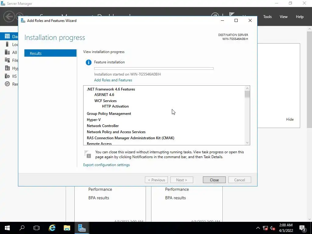The width and height of the screenshot is (312, 234).
Task: Click left tile Performance link
Action: click(x=100, y=189)
